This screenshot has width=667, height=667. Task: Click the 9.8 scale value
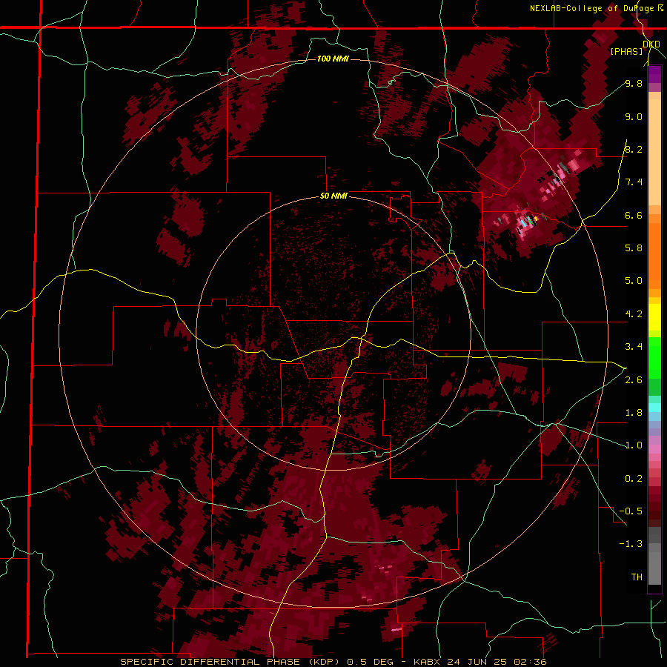(x=634, y=83)
